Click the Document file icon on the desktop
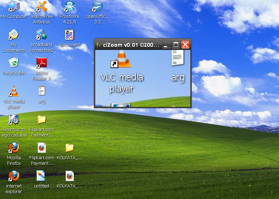 [69, 35]
